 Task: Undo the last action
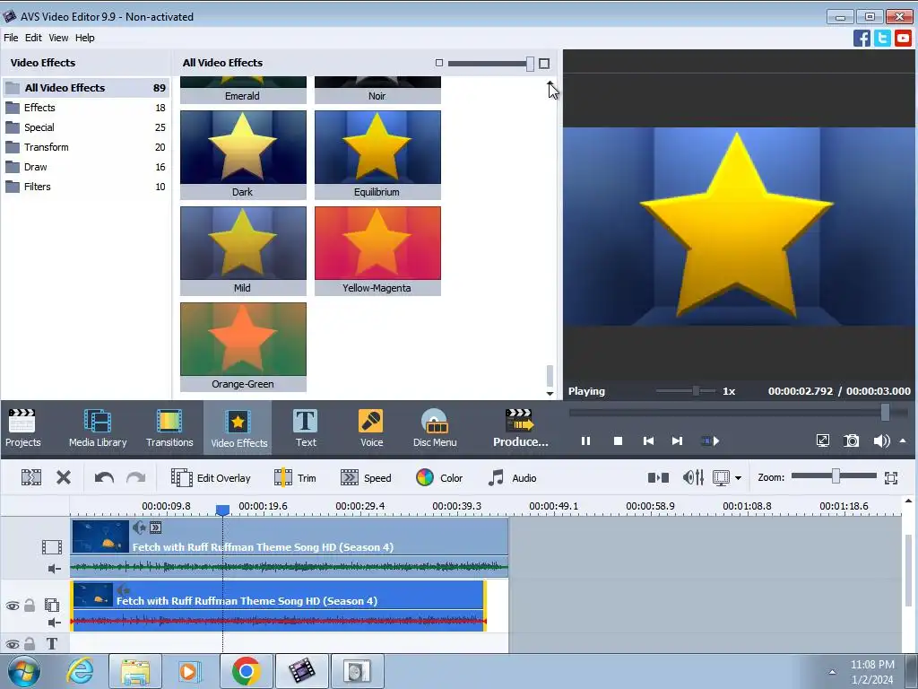[104, 478]
